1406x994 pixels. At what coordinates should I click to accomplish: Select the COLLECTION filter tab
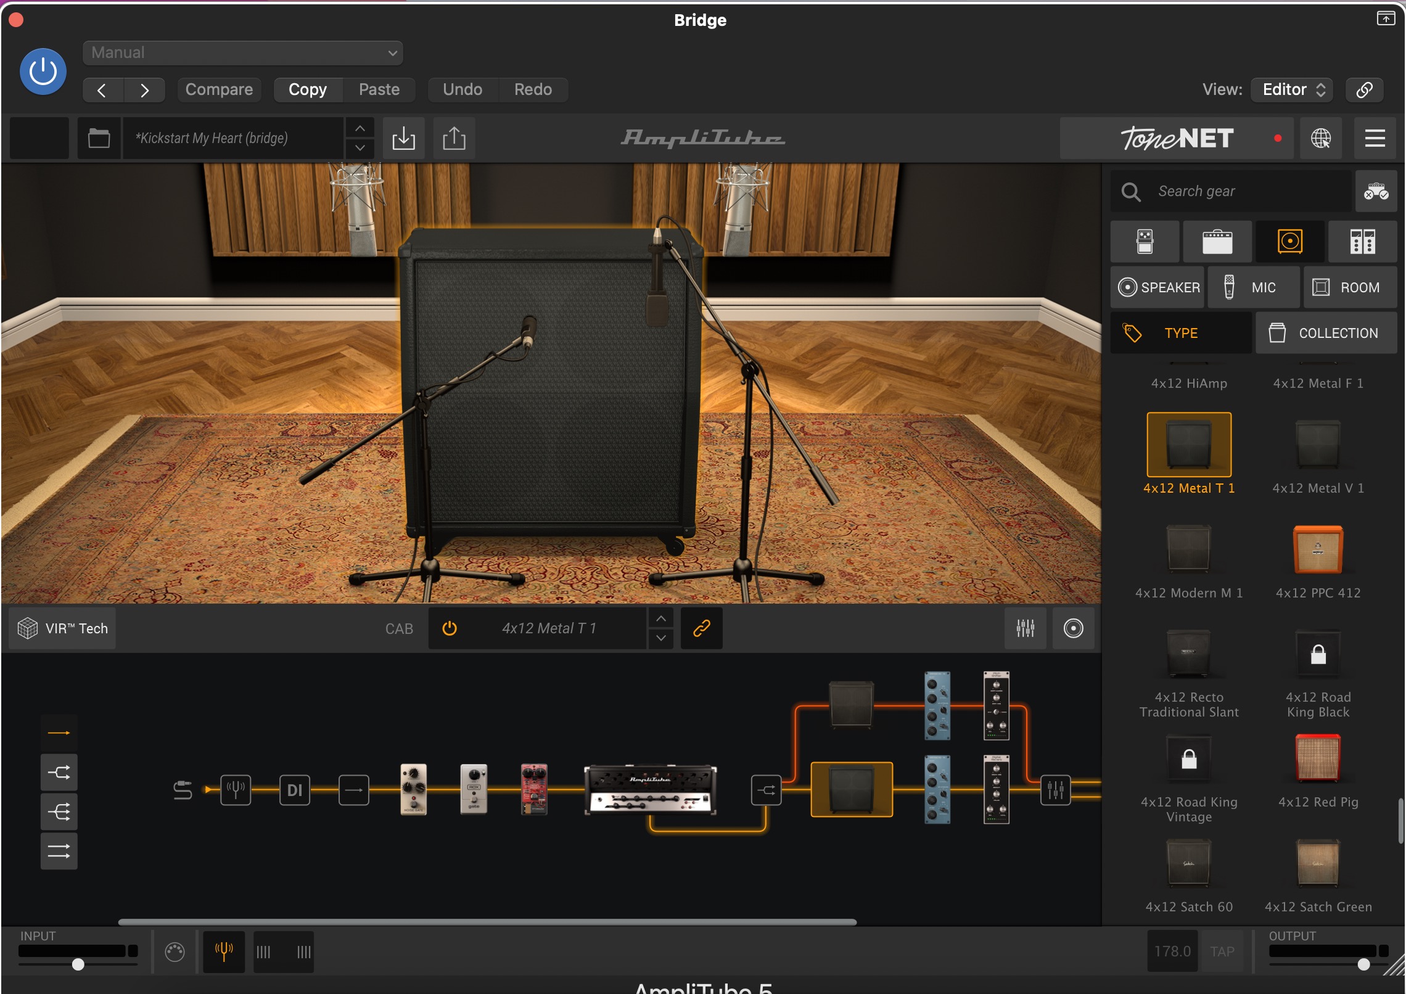(1326, 333)
